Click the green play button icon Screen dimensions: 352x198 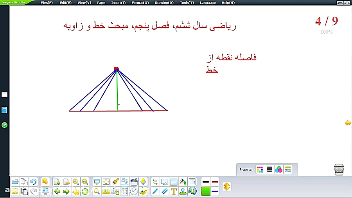point(85,191)
